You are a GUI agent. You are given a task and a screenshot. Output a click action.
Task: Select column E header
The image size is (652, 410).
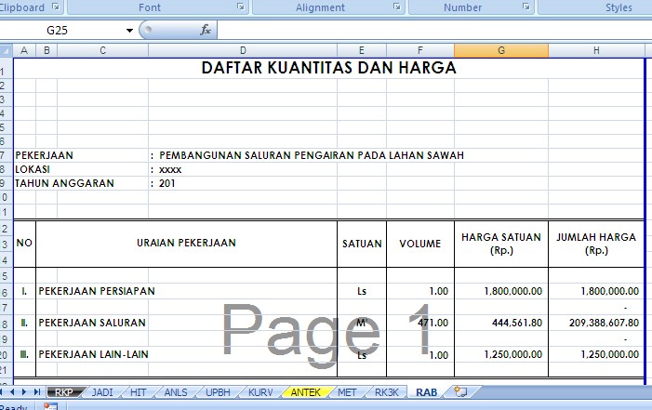[x=362, y=50]
